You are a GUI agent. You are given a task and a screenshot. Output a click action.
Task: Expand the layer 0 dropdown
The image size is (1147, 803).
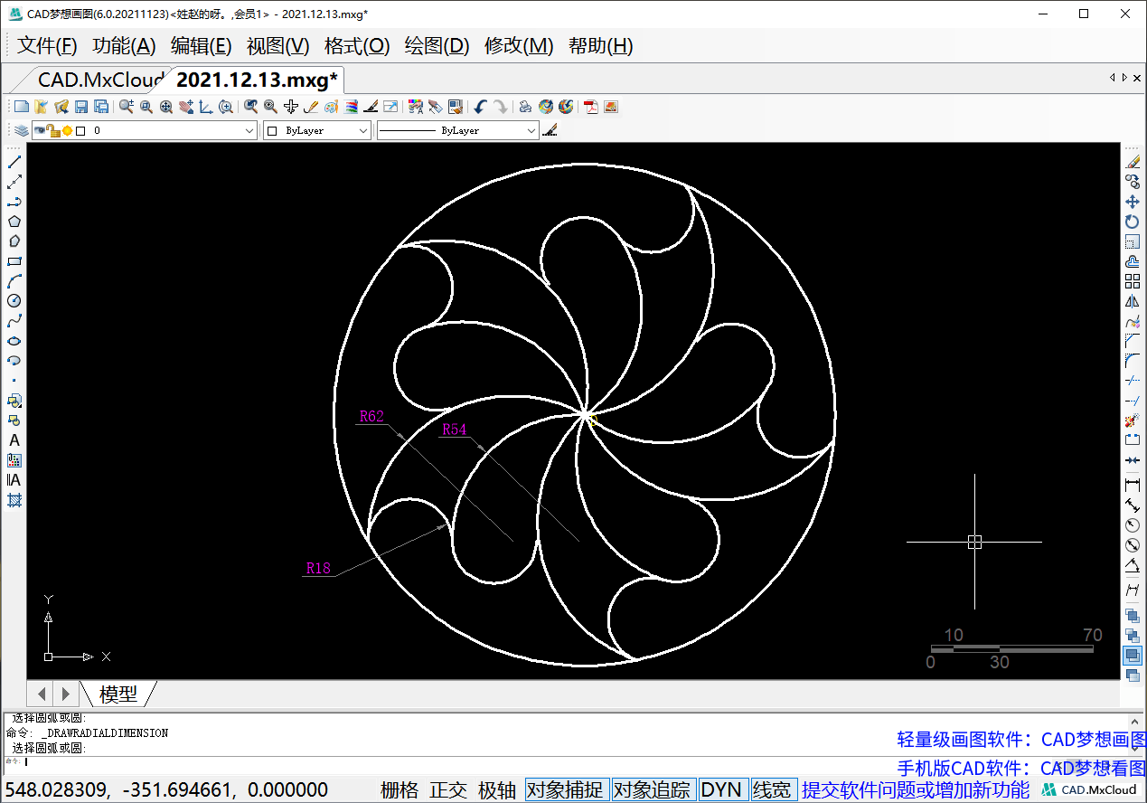coord(250,131)
